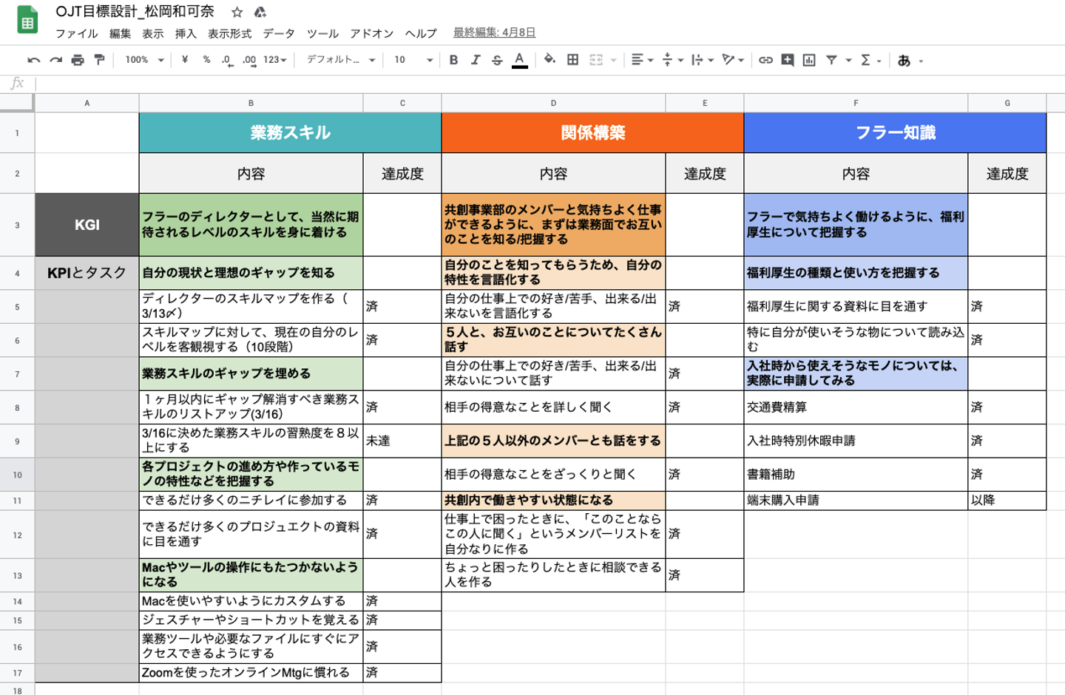Image resolution: width=1065 pixels, height=695 pixels.
Task: Select column B by its header
Action: [251, 104]
